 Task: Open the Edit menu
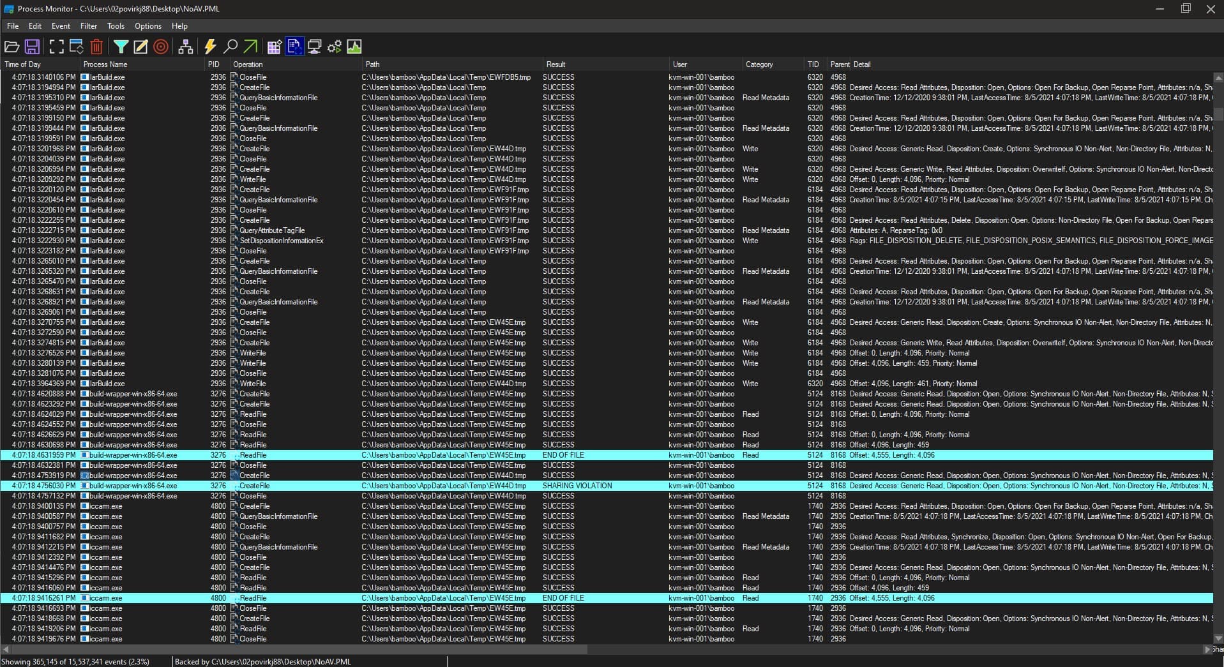point(35,26)
